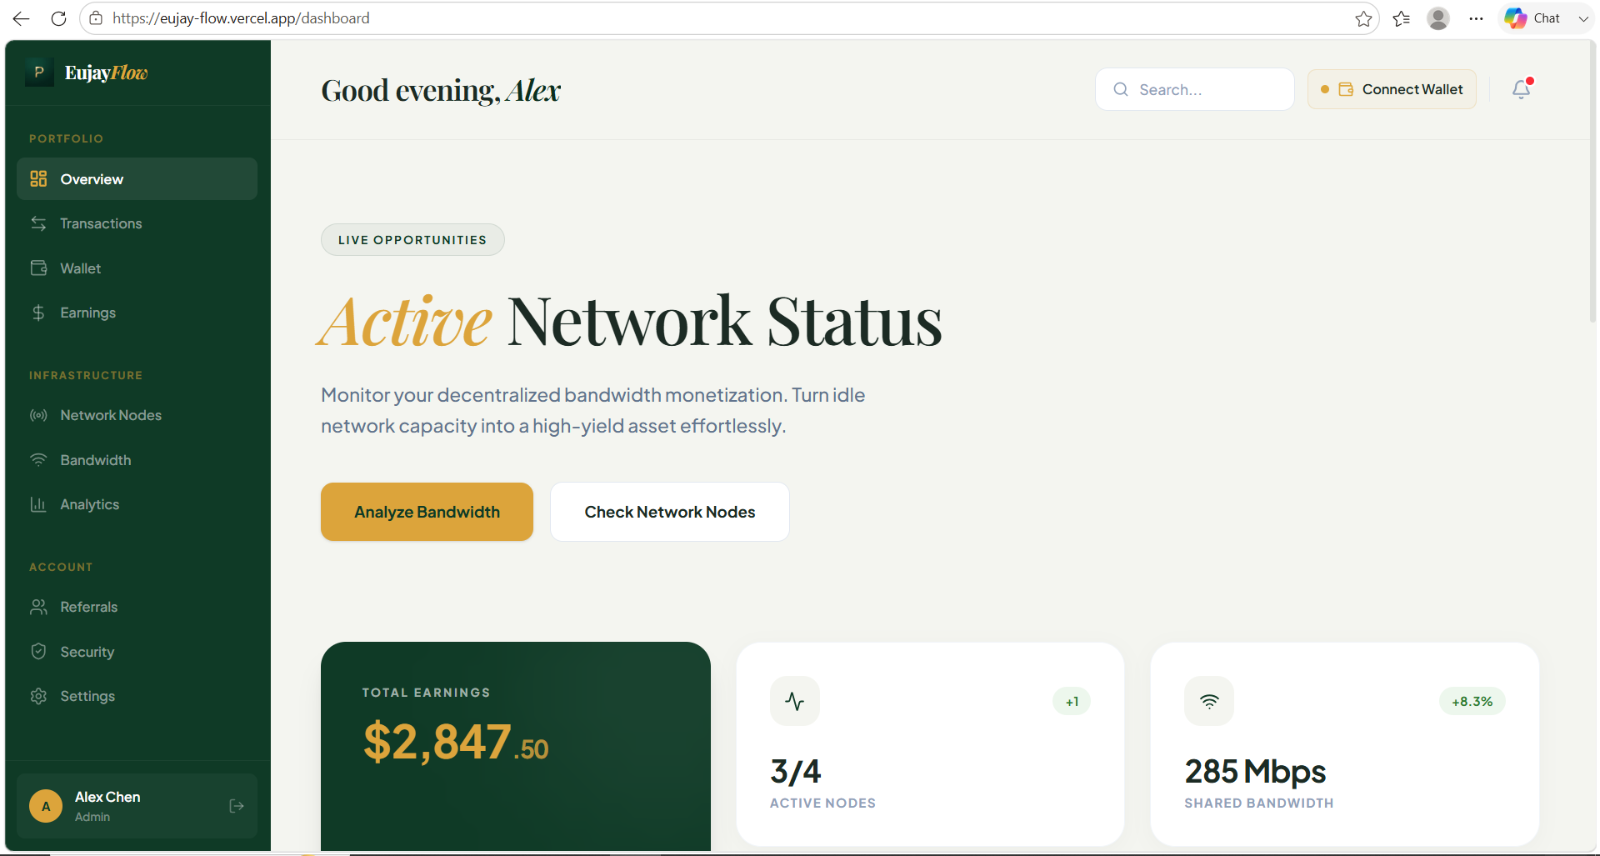
Task: Click the Connect Wallet button
Action: (1392, 89)
